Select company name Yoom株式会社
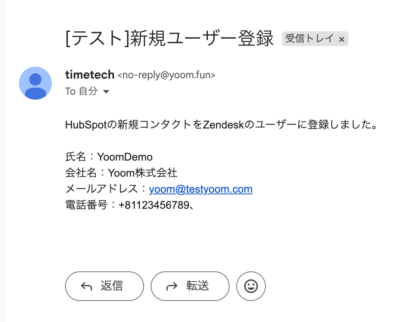The image size is (414, 322). coord(142,173)
